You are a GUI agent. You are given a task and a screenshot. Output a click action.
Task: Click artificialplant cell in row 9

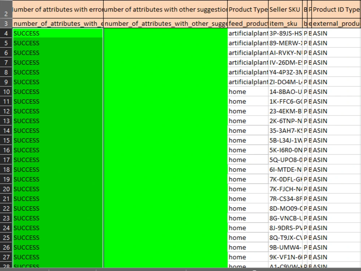coord(248,82)
